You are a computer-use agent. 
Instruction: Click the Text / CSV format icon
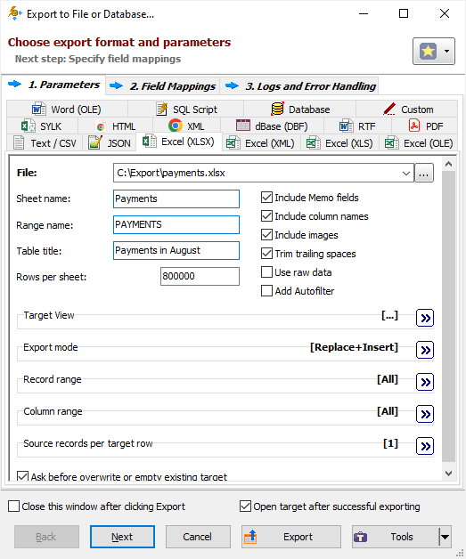(19, 142)
